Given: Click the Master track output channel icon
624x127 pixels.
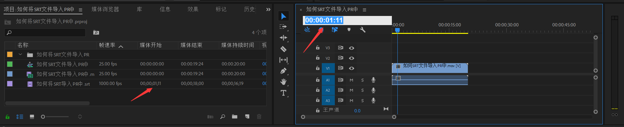Looking at the screenshot, I should tap(386, 109).
